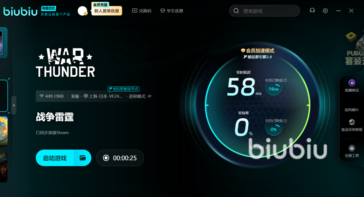Click the user avatar icon
The image size is (364, 197).
click(82, 11)
